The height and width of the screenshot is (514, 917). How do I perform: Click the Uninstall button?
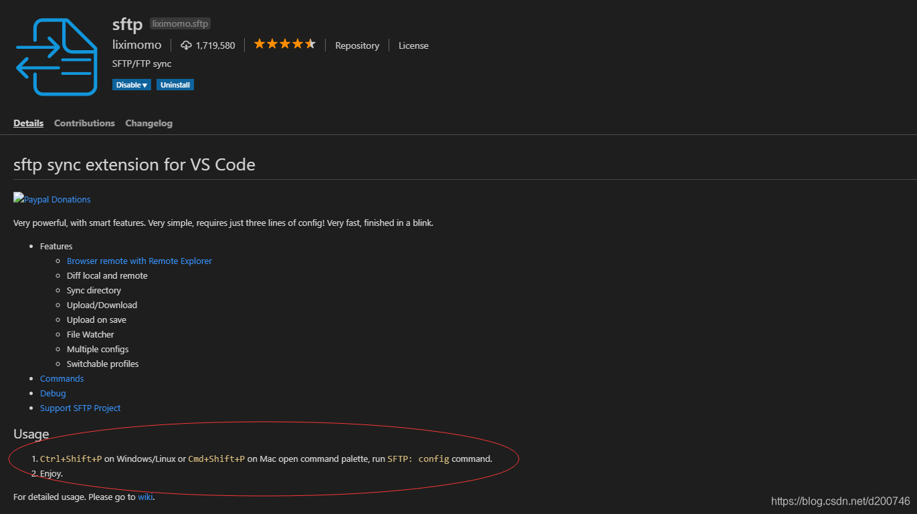click(175, 85)
